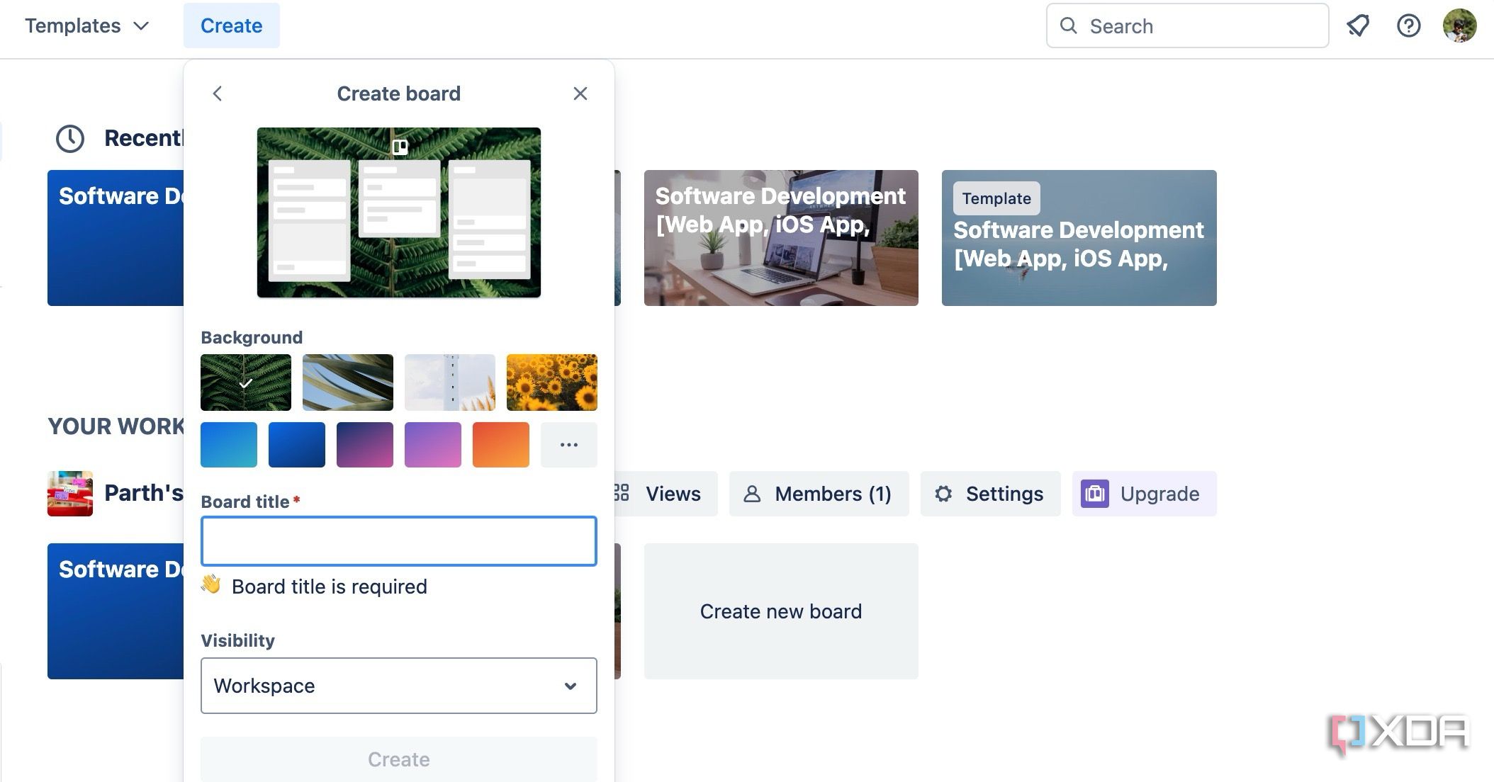Open the help question mark icon

point(1409,25)
